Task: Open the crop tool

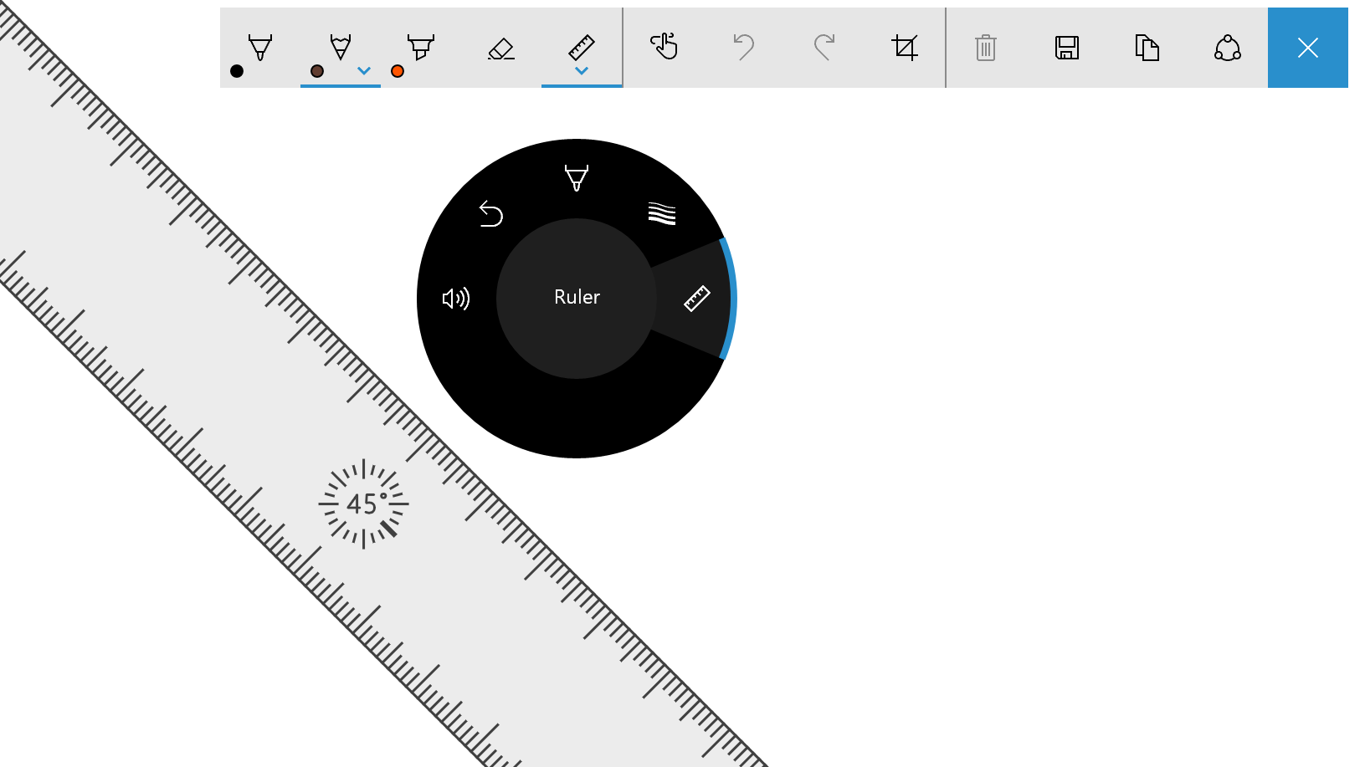Action: click(x=905, y=47)
